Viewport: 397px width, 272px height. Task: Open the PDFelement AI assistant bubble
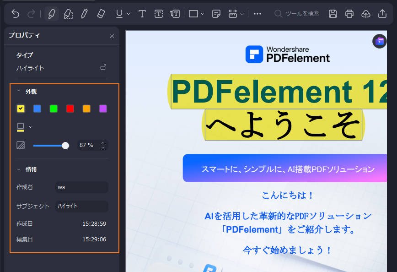(x=379, y=41)
